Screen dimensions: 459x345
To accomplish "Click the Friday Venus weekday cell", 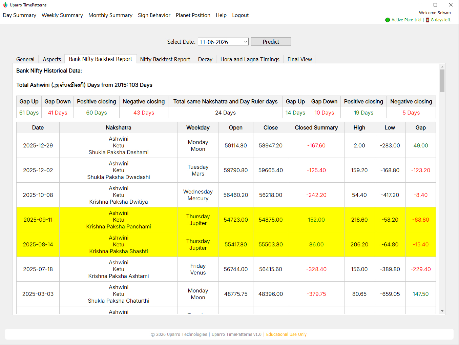I will tap(198, 269).
